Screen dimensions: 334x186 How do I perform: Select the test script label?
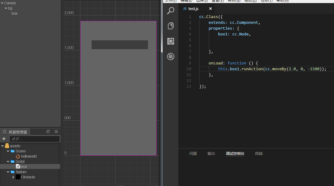point(24,167)
